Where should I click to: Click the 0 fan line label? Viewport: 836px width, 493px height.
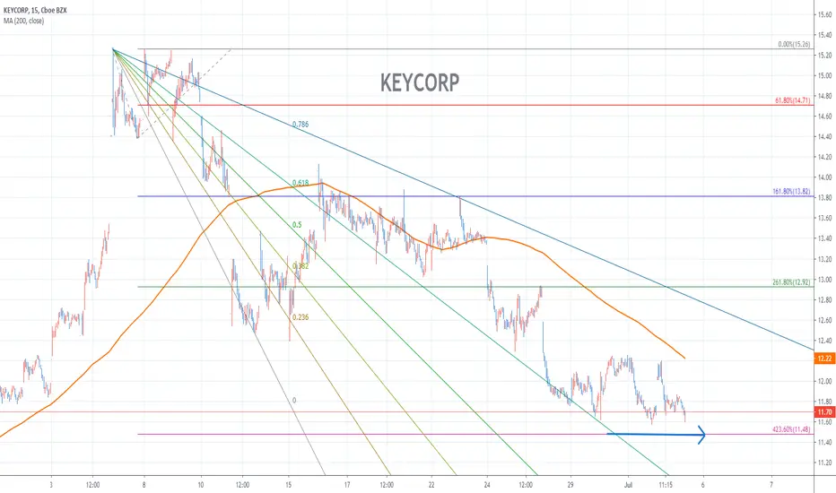coord(294,401)
